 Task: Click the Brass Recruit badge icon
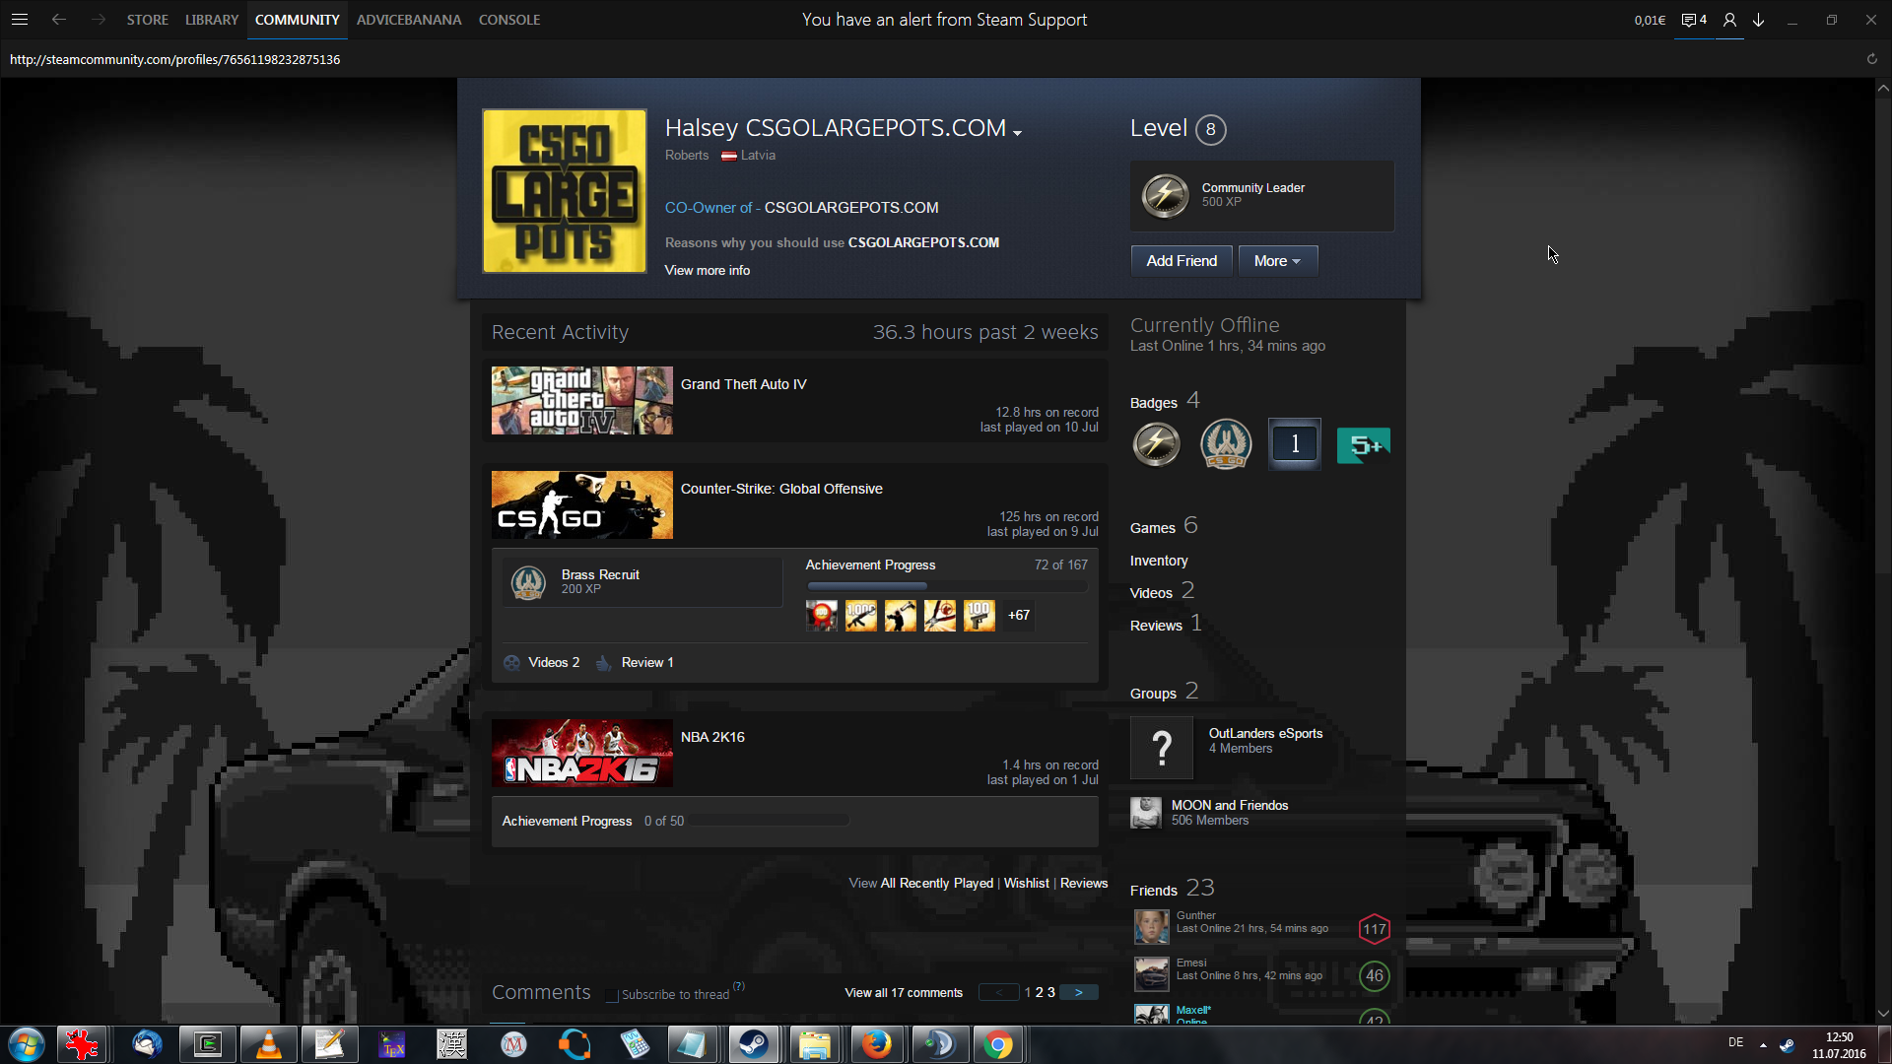click(529, 582)
